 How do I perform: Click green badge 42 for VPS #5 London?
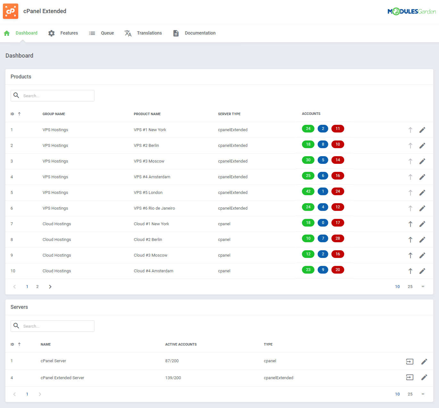[x=308, y=191]
